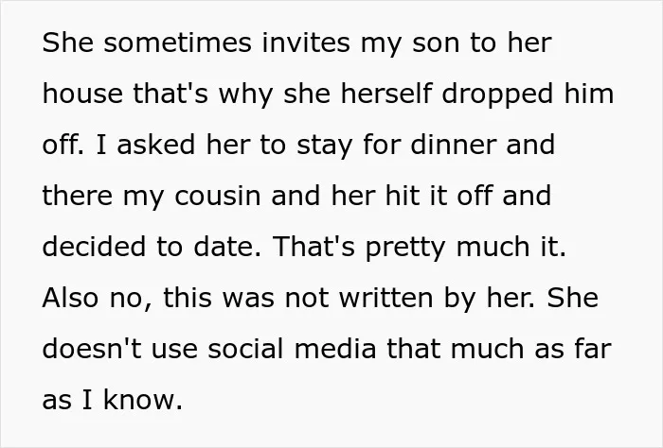Viewport: 663px width, 448px height.
Task: Click the word "invites"
Action: tap(306, 43)
